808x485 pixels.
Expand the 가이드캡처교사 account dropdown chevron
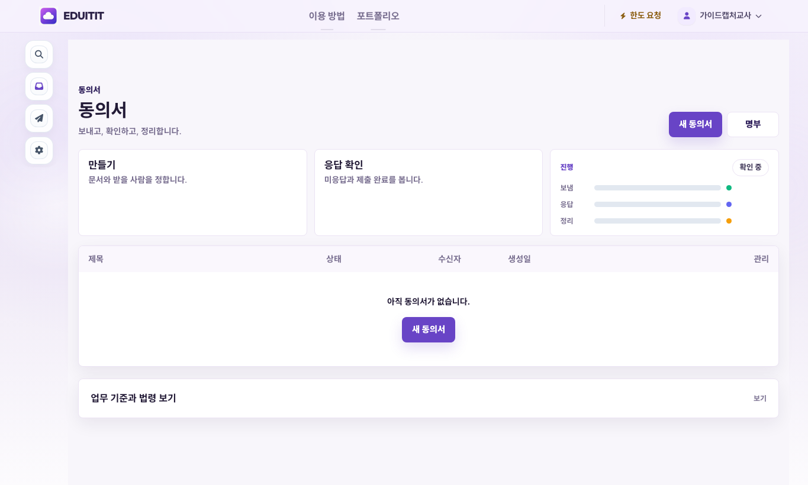759,17
